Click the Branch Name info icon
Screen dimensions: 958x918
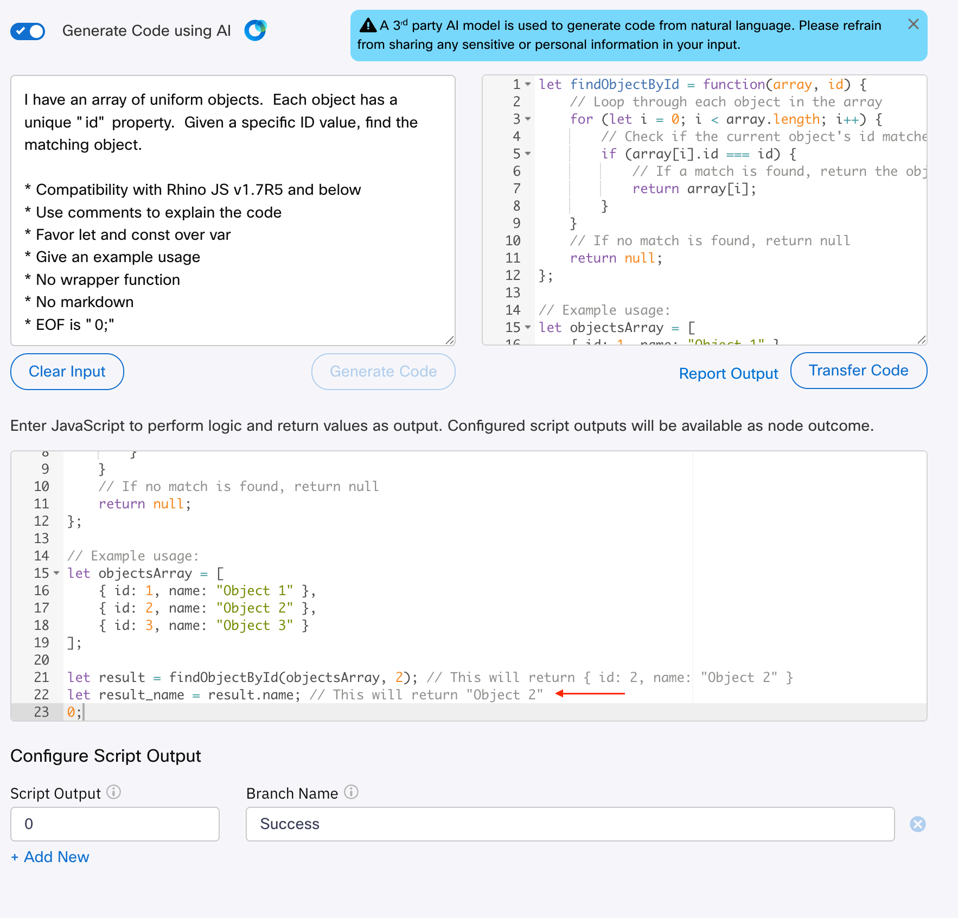tap(352, 792)
